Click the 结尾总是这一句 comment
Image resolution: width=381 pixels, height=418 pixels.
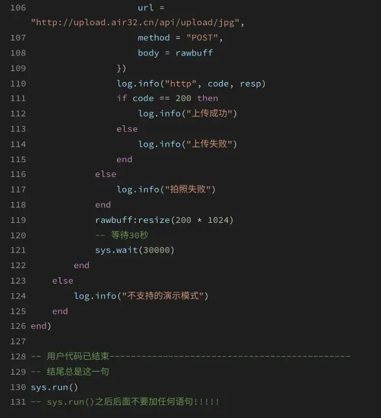coord(71,371)
